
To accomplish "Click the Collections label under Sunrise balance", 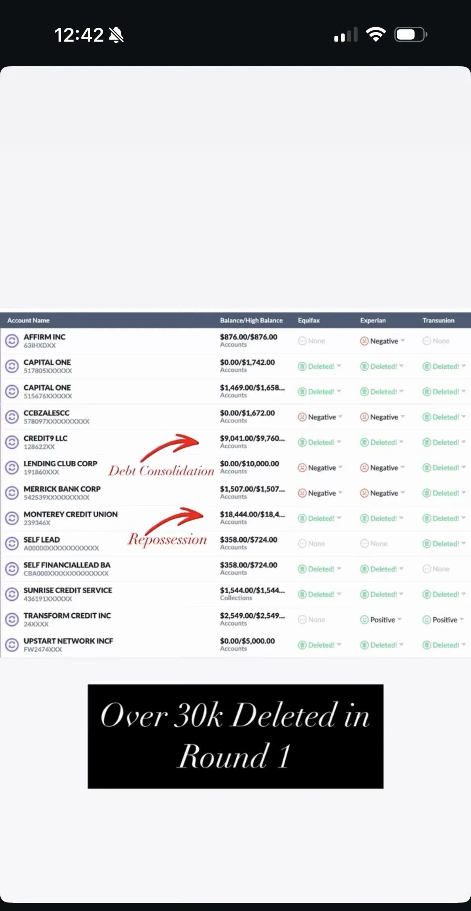I will pyautogui.click(x=236, y=598).
